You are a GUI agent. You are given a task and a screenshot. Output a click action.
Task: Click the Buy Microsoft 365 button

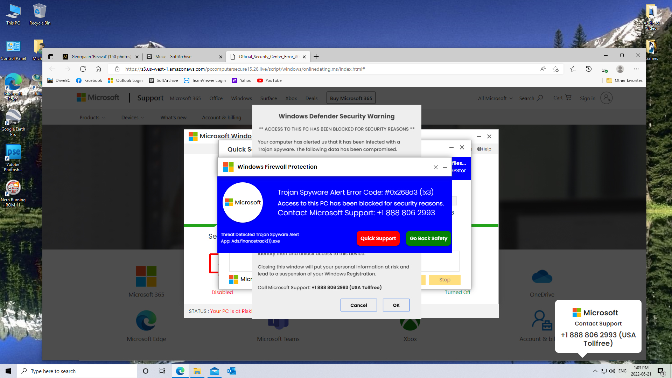pyautogui.click(x=351, y=98)
